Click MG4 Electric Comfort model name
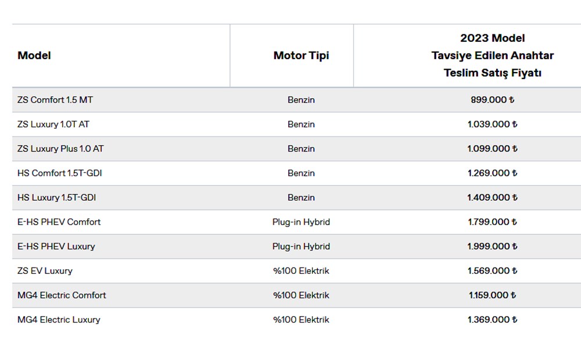 (x=62, y=295)
